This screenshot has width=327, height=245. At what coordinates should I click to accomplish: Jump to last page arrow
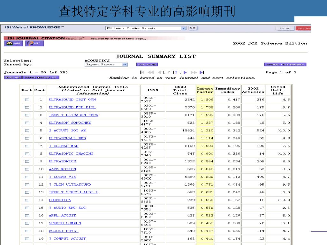[202, 72]
